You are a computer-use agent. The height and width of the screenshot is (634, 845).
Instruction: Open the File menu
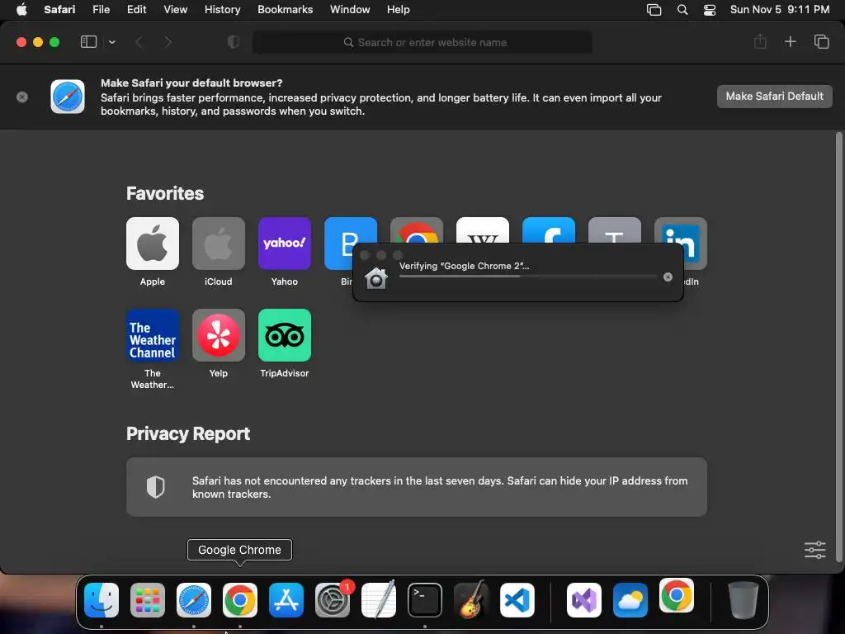click(x=101, y=10)
